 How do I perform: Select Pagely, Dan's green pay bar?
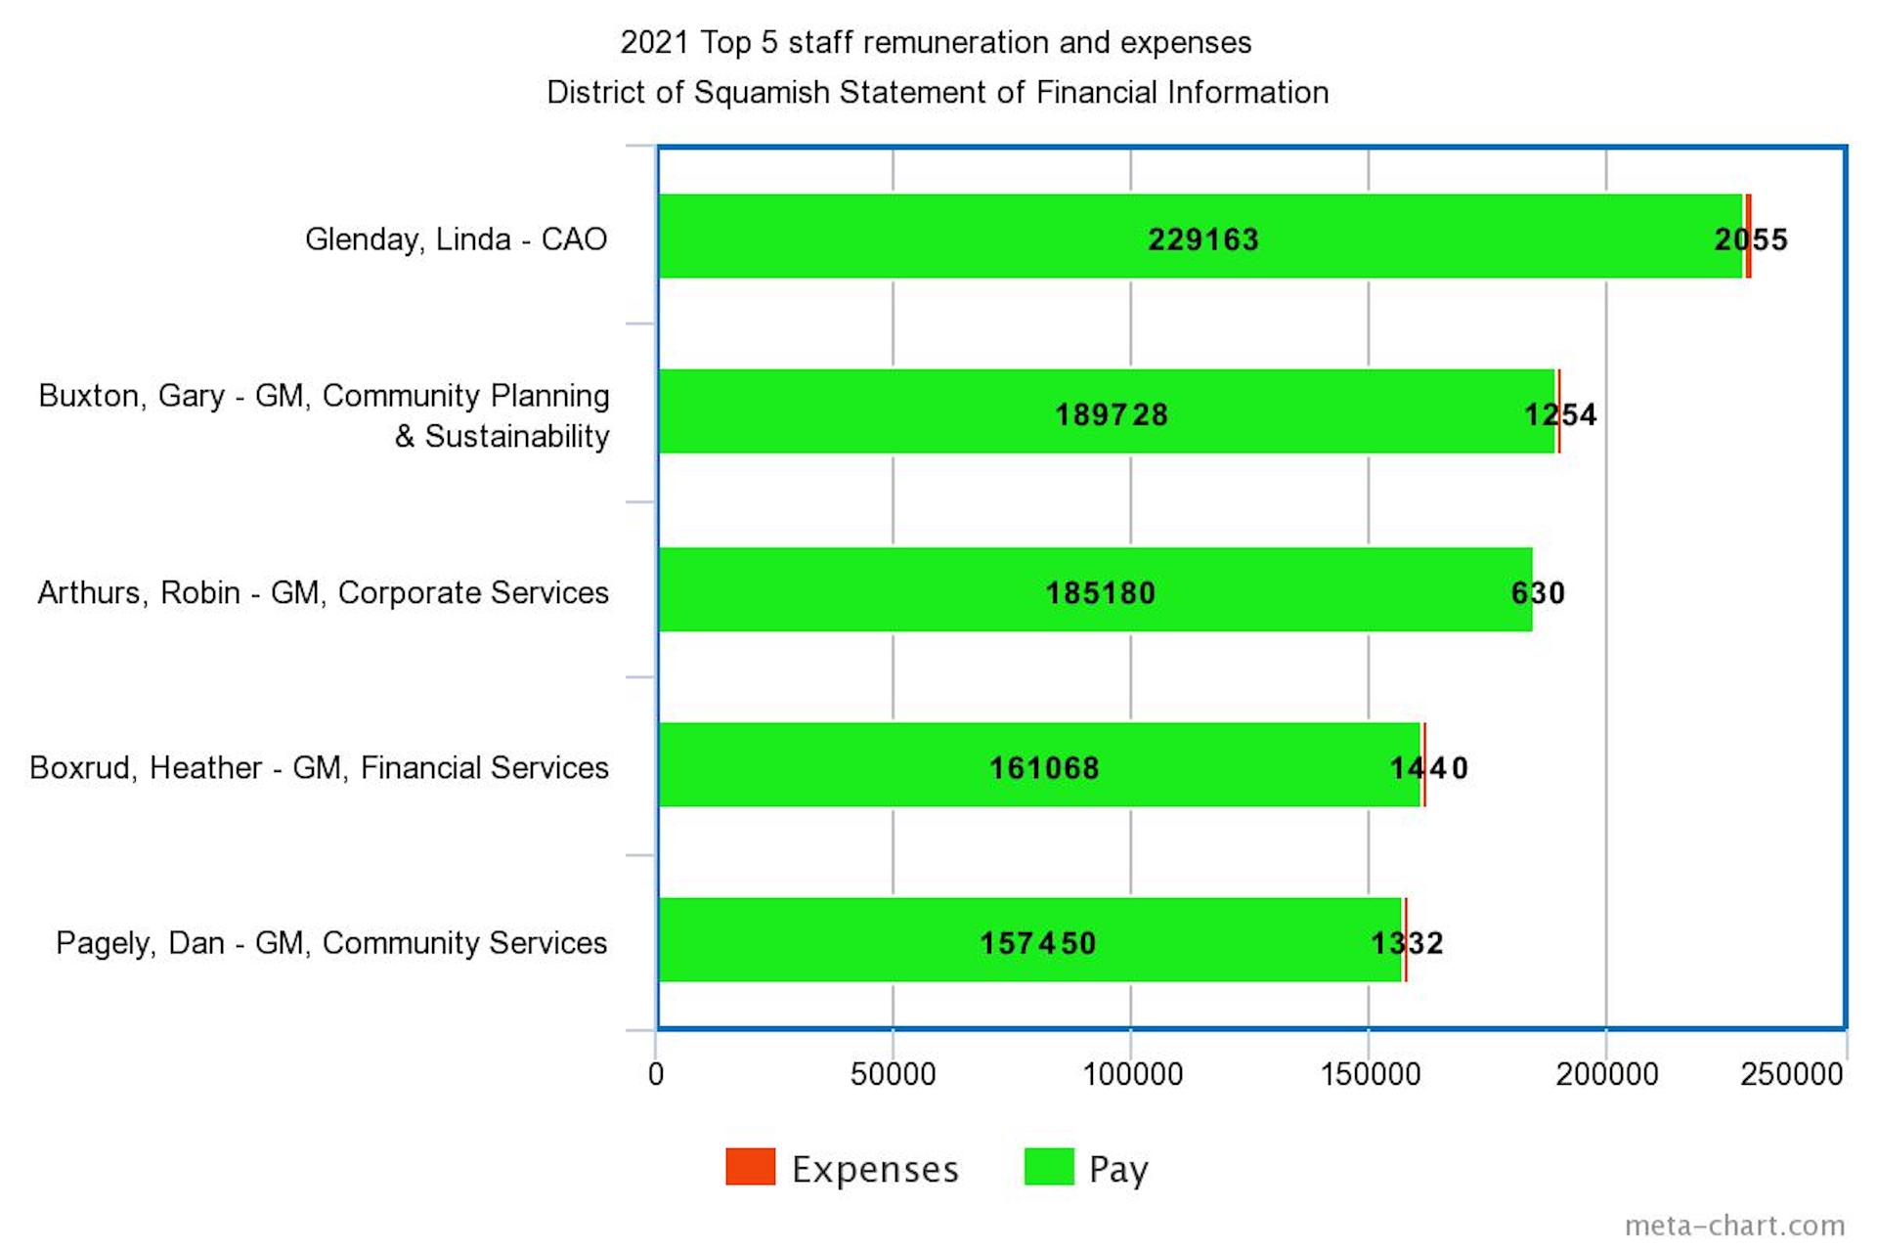1030,939
